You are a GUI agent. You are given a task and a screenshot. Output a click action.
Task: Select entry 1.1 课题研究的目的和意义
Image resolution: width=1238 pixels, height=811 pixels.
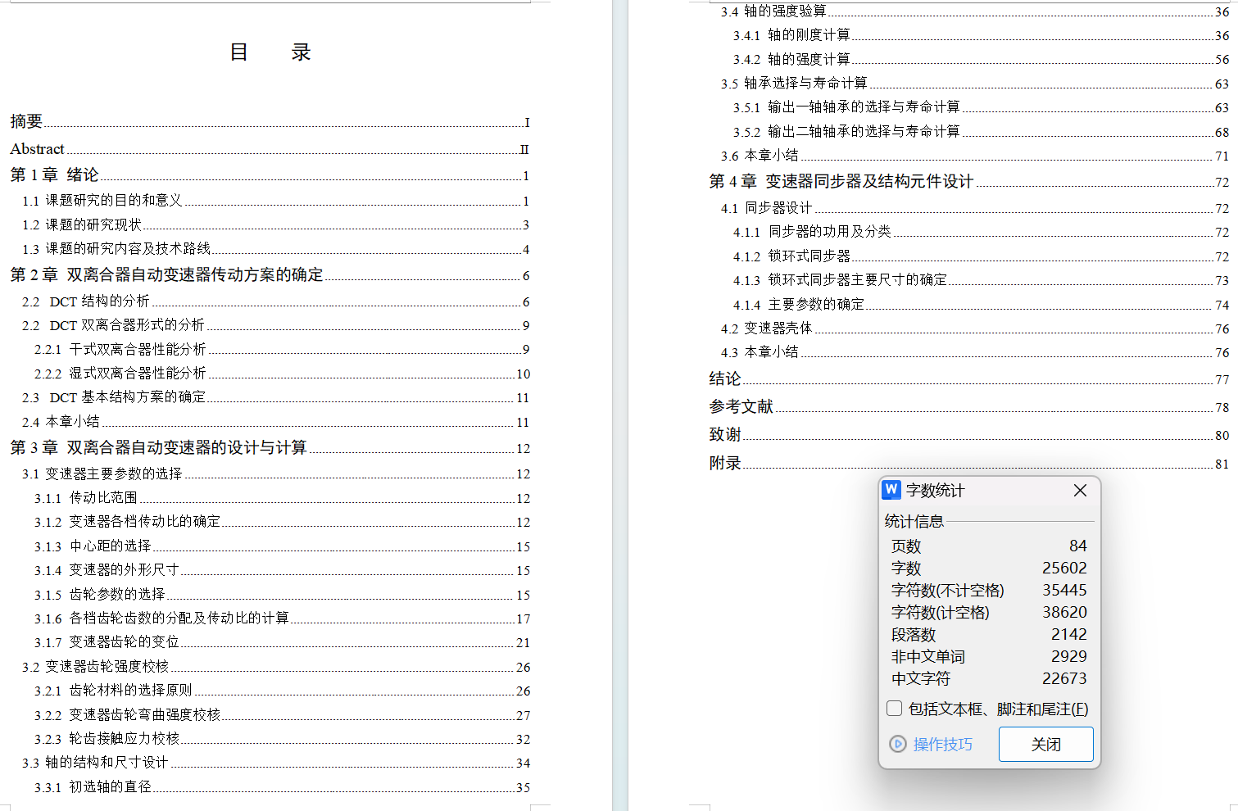pyautogui.click(x=275, y=201)
